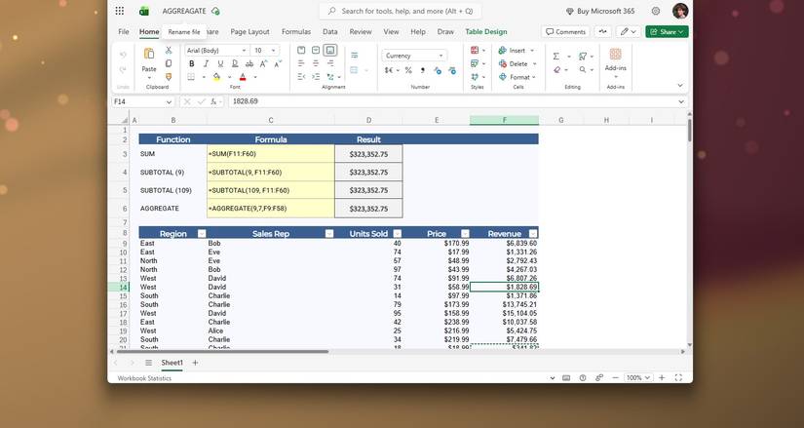Open the Price column filter dropdown

point(465,234)
